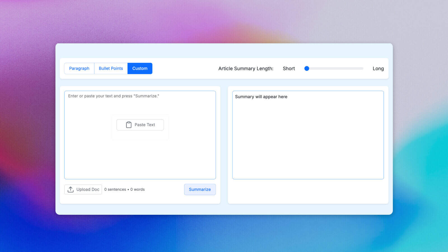Image resolution: width=448 pixels, height=252 pixels.
Task: Click the clipboard icon in Paste Text
Action: click(129, 125)
